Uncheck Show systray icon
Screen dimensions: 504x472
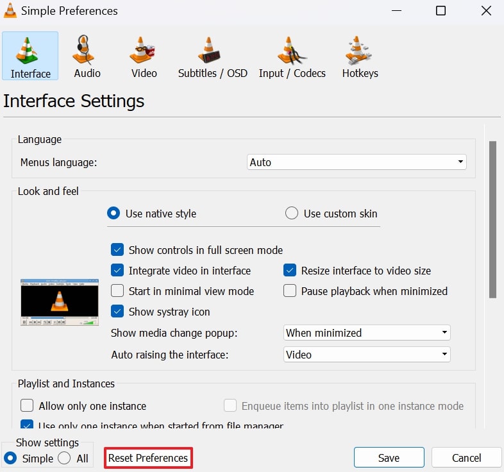point(117,312)
